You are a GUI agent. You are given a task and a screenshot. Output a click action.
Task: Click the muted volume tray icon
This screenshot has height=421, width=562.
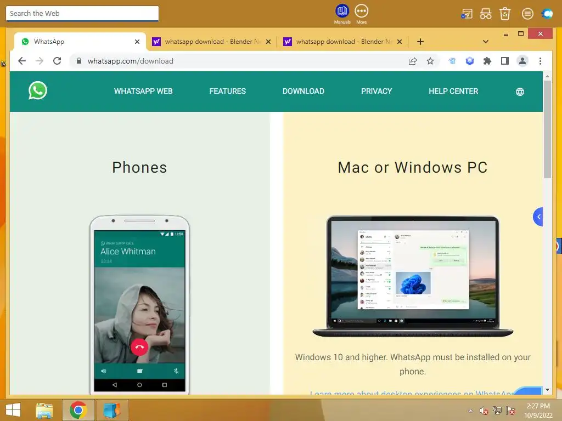tap(484, 411)
